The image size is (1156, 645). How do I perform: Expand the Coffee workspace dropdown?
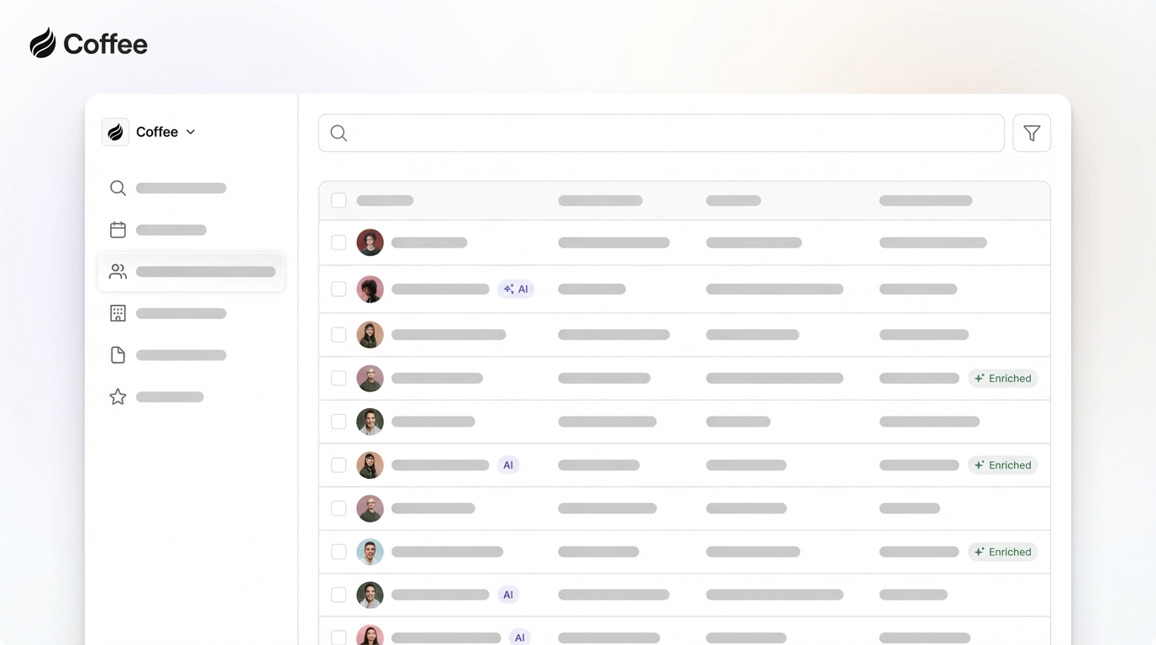(x=190, y=132)
